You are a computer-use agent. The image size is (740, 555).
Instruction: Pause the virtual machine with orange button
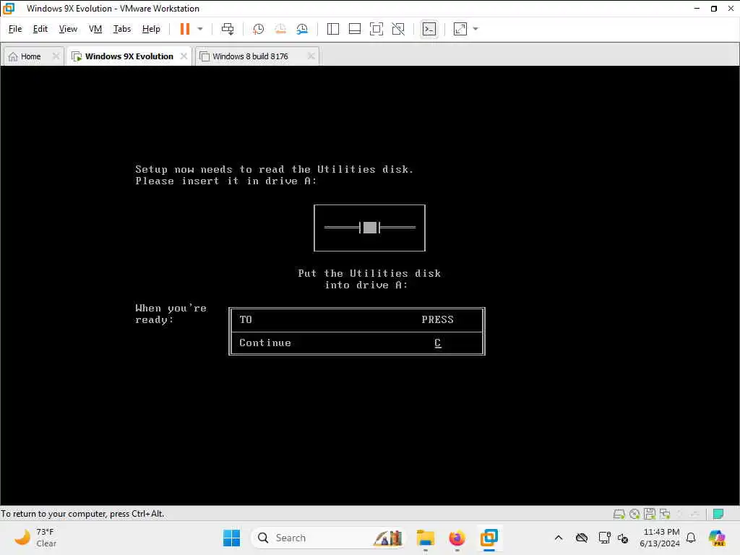pyautogui.click(x=184, y=29)
